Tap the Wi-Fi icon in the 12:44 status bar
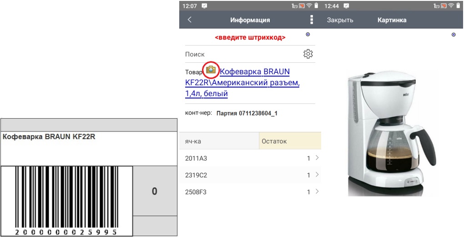Screen dimensions: 464x237 (451, 5)
